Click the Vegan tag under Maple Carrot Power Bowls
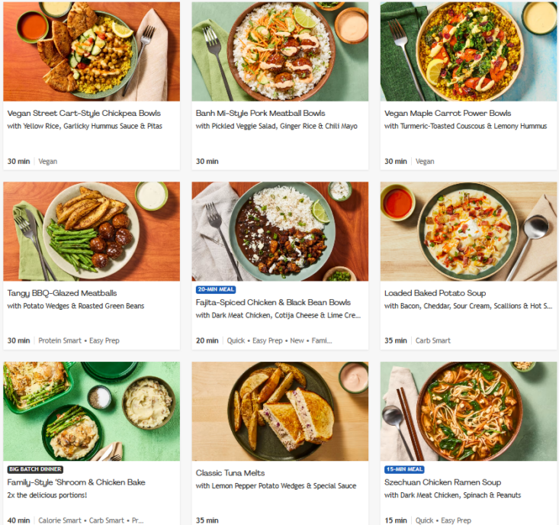The width and height of the screenshot is (559, 525). click(425, 162)
